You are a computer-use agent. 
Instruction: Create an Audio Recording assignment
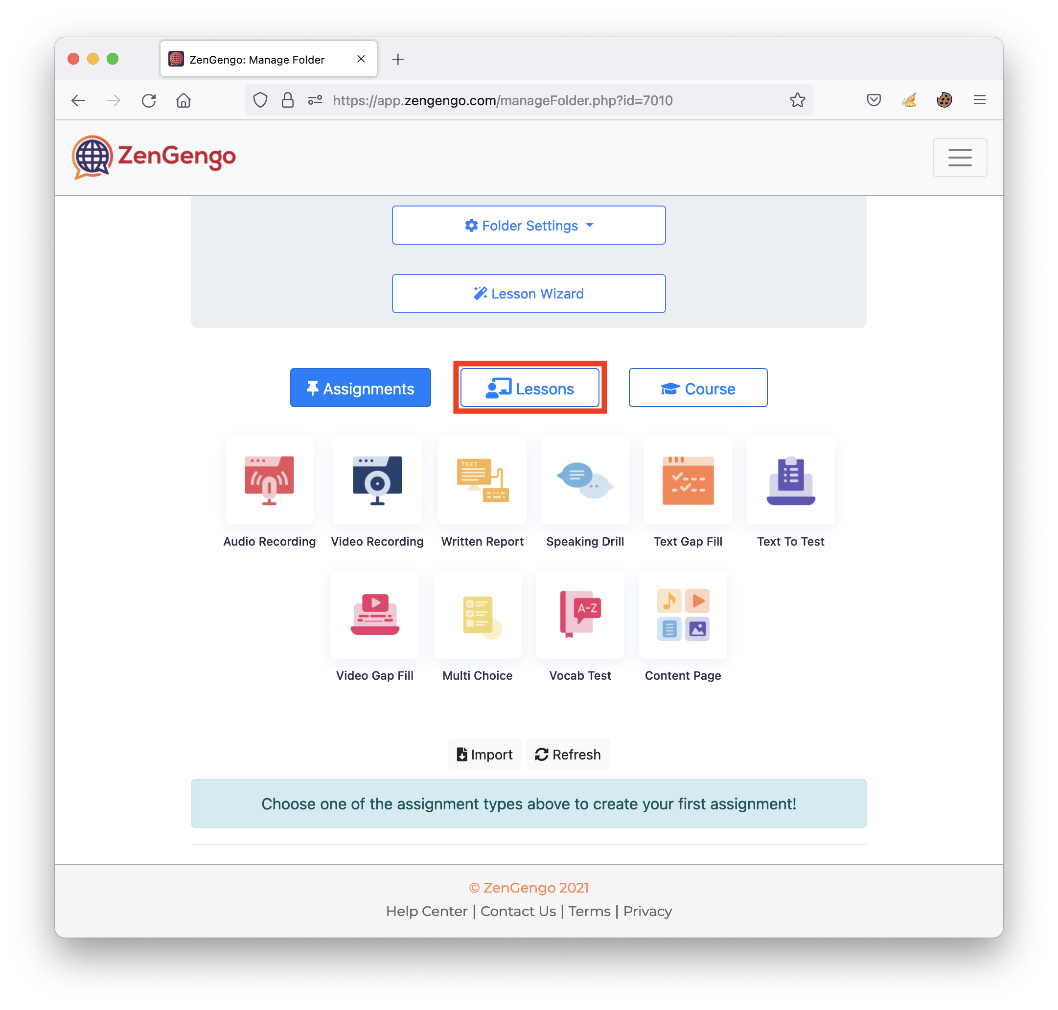pos(269,480)
